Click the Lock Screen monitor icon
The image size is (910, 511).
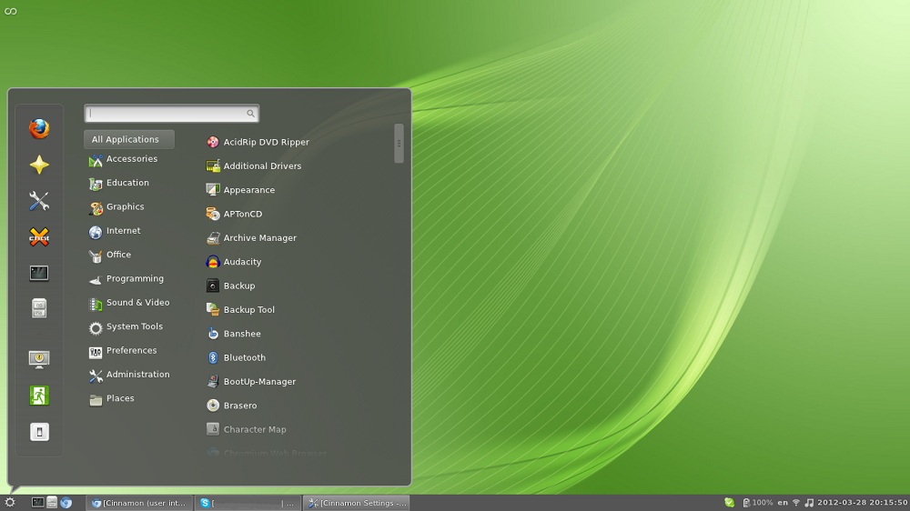(x=39, y=360)
